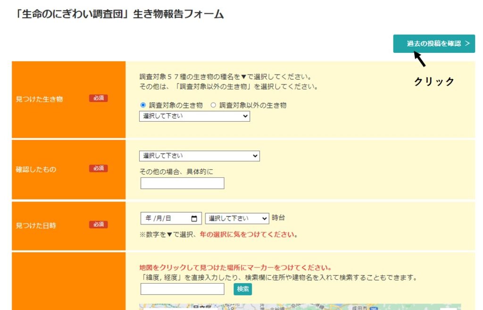Viewport: 483px width, 310px height.
Task: Click the 過去の投稿を確認 button
Action: pos(434,43)
